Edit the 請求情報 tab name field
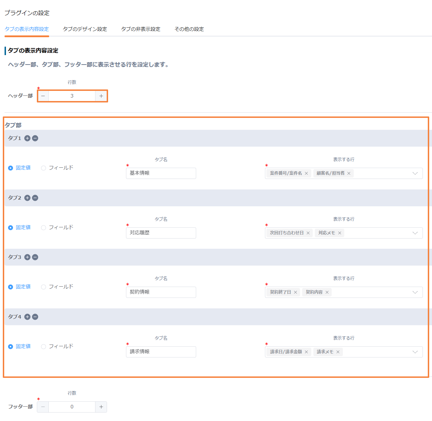Screen dimensions: 432x421 [x=161, y=352]
